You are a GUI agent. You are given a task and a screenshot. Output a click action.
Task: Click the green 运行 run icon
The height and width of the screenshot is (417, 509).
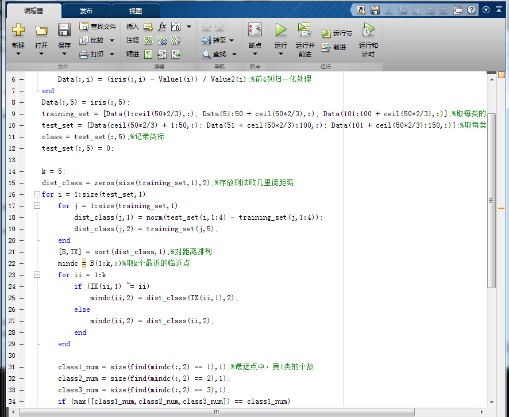coord(281,30)
